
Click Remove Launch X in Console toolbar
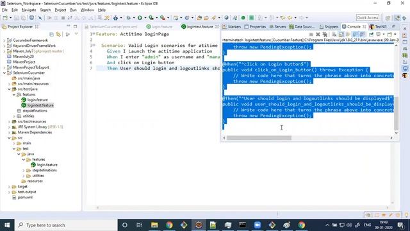318,34
